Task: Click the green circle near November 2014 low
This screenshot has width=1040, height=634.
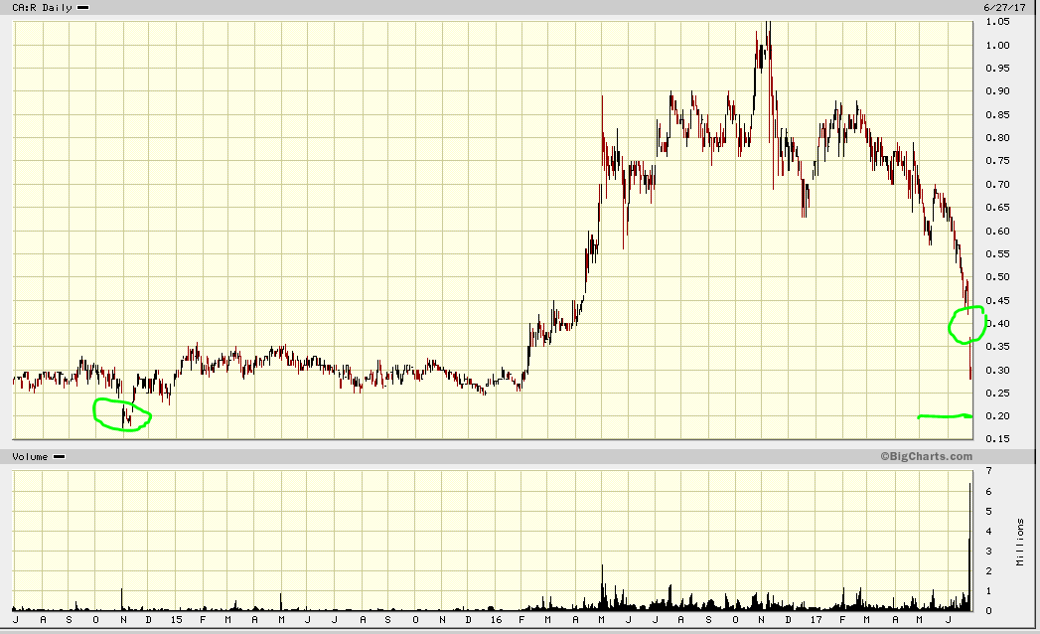Action: [x=122, y=413]
